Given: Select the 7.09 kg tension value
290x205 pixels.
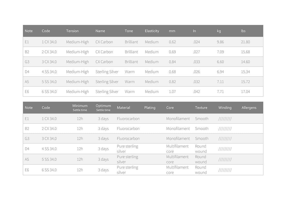Looking at the screenshot, I should point(220,52).
